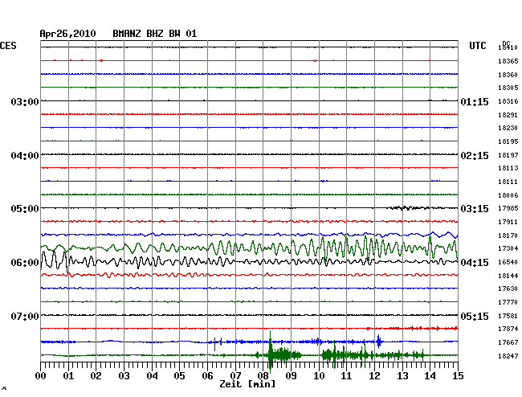Viewport: 522px width, 397px height.
Task: Click the minute axis tick label "01"
Action: pos(68,376)
